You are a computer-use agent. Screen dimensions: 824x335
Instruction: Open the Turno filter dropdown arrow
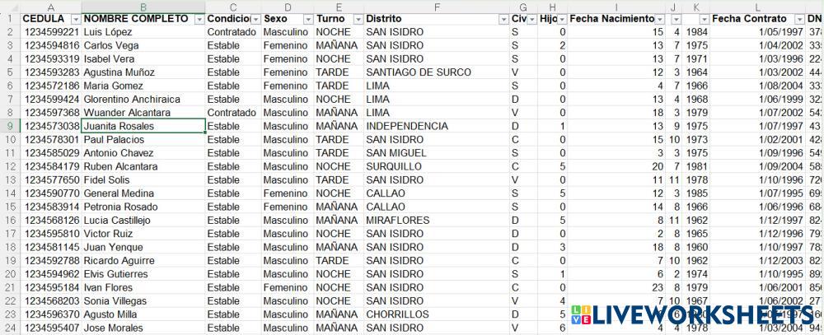pos(358,18)
